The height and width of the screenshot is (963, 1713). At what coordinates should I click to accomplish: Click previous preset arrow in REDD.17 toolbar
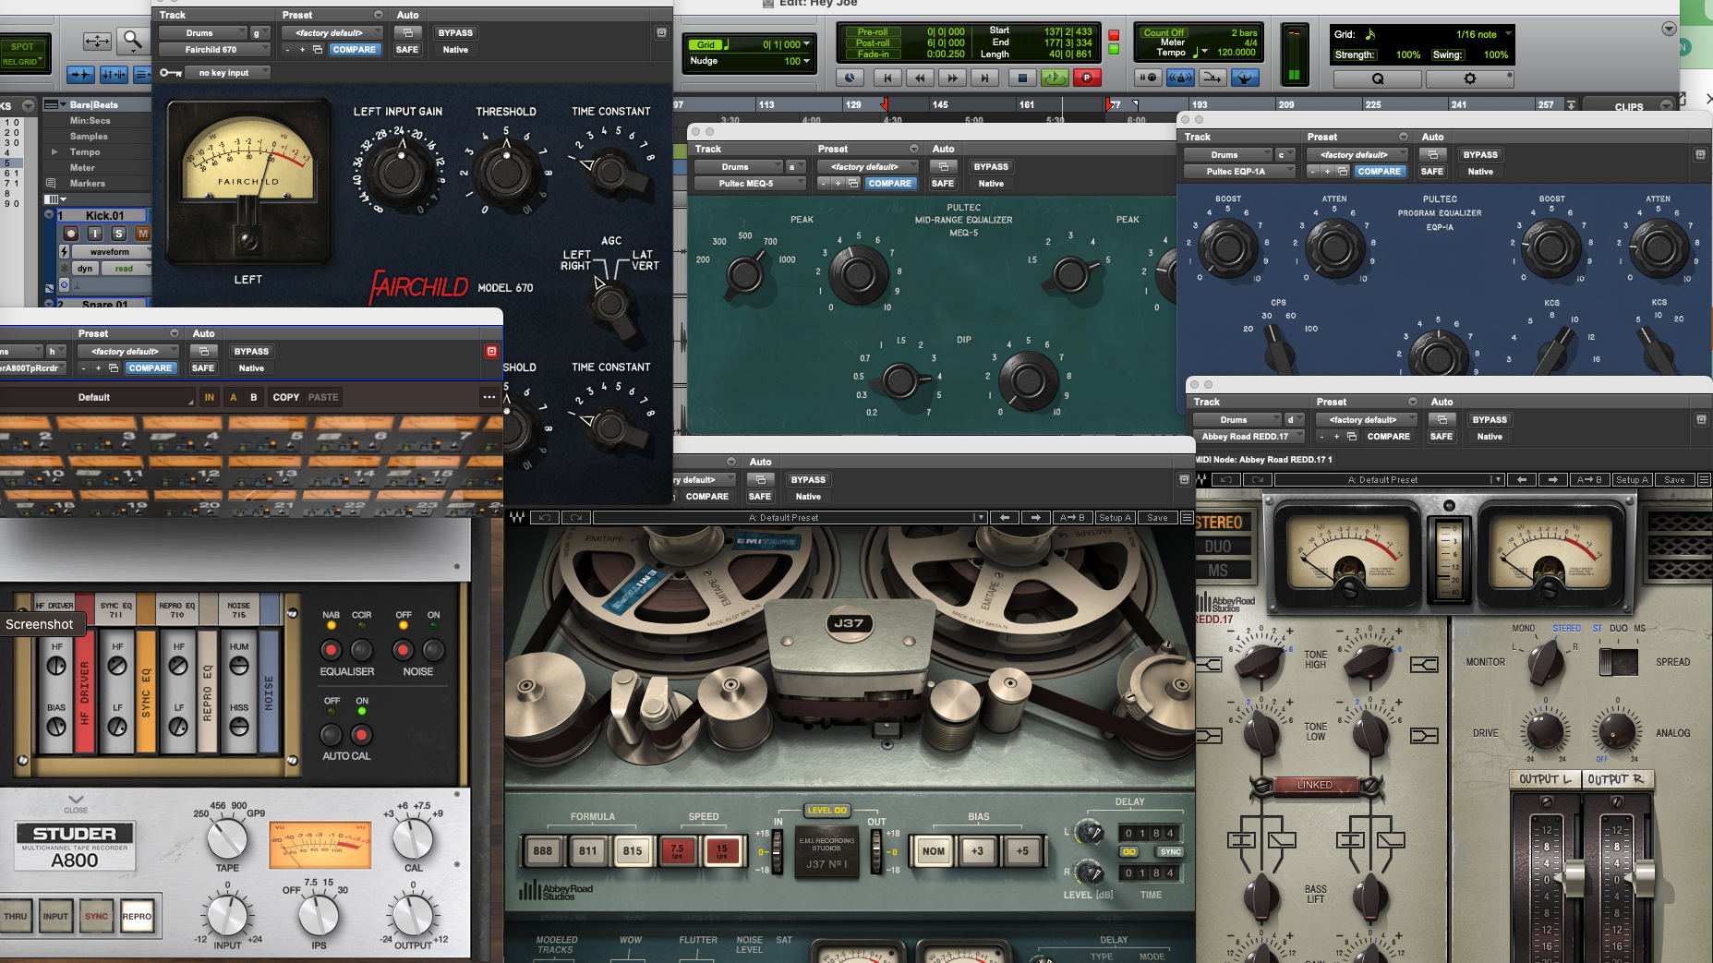click(1522, 480)
